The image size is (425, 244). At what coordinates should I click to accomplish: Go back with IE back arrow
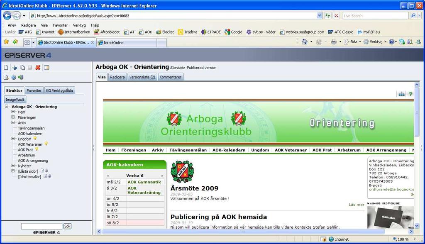7,16
